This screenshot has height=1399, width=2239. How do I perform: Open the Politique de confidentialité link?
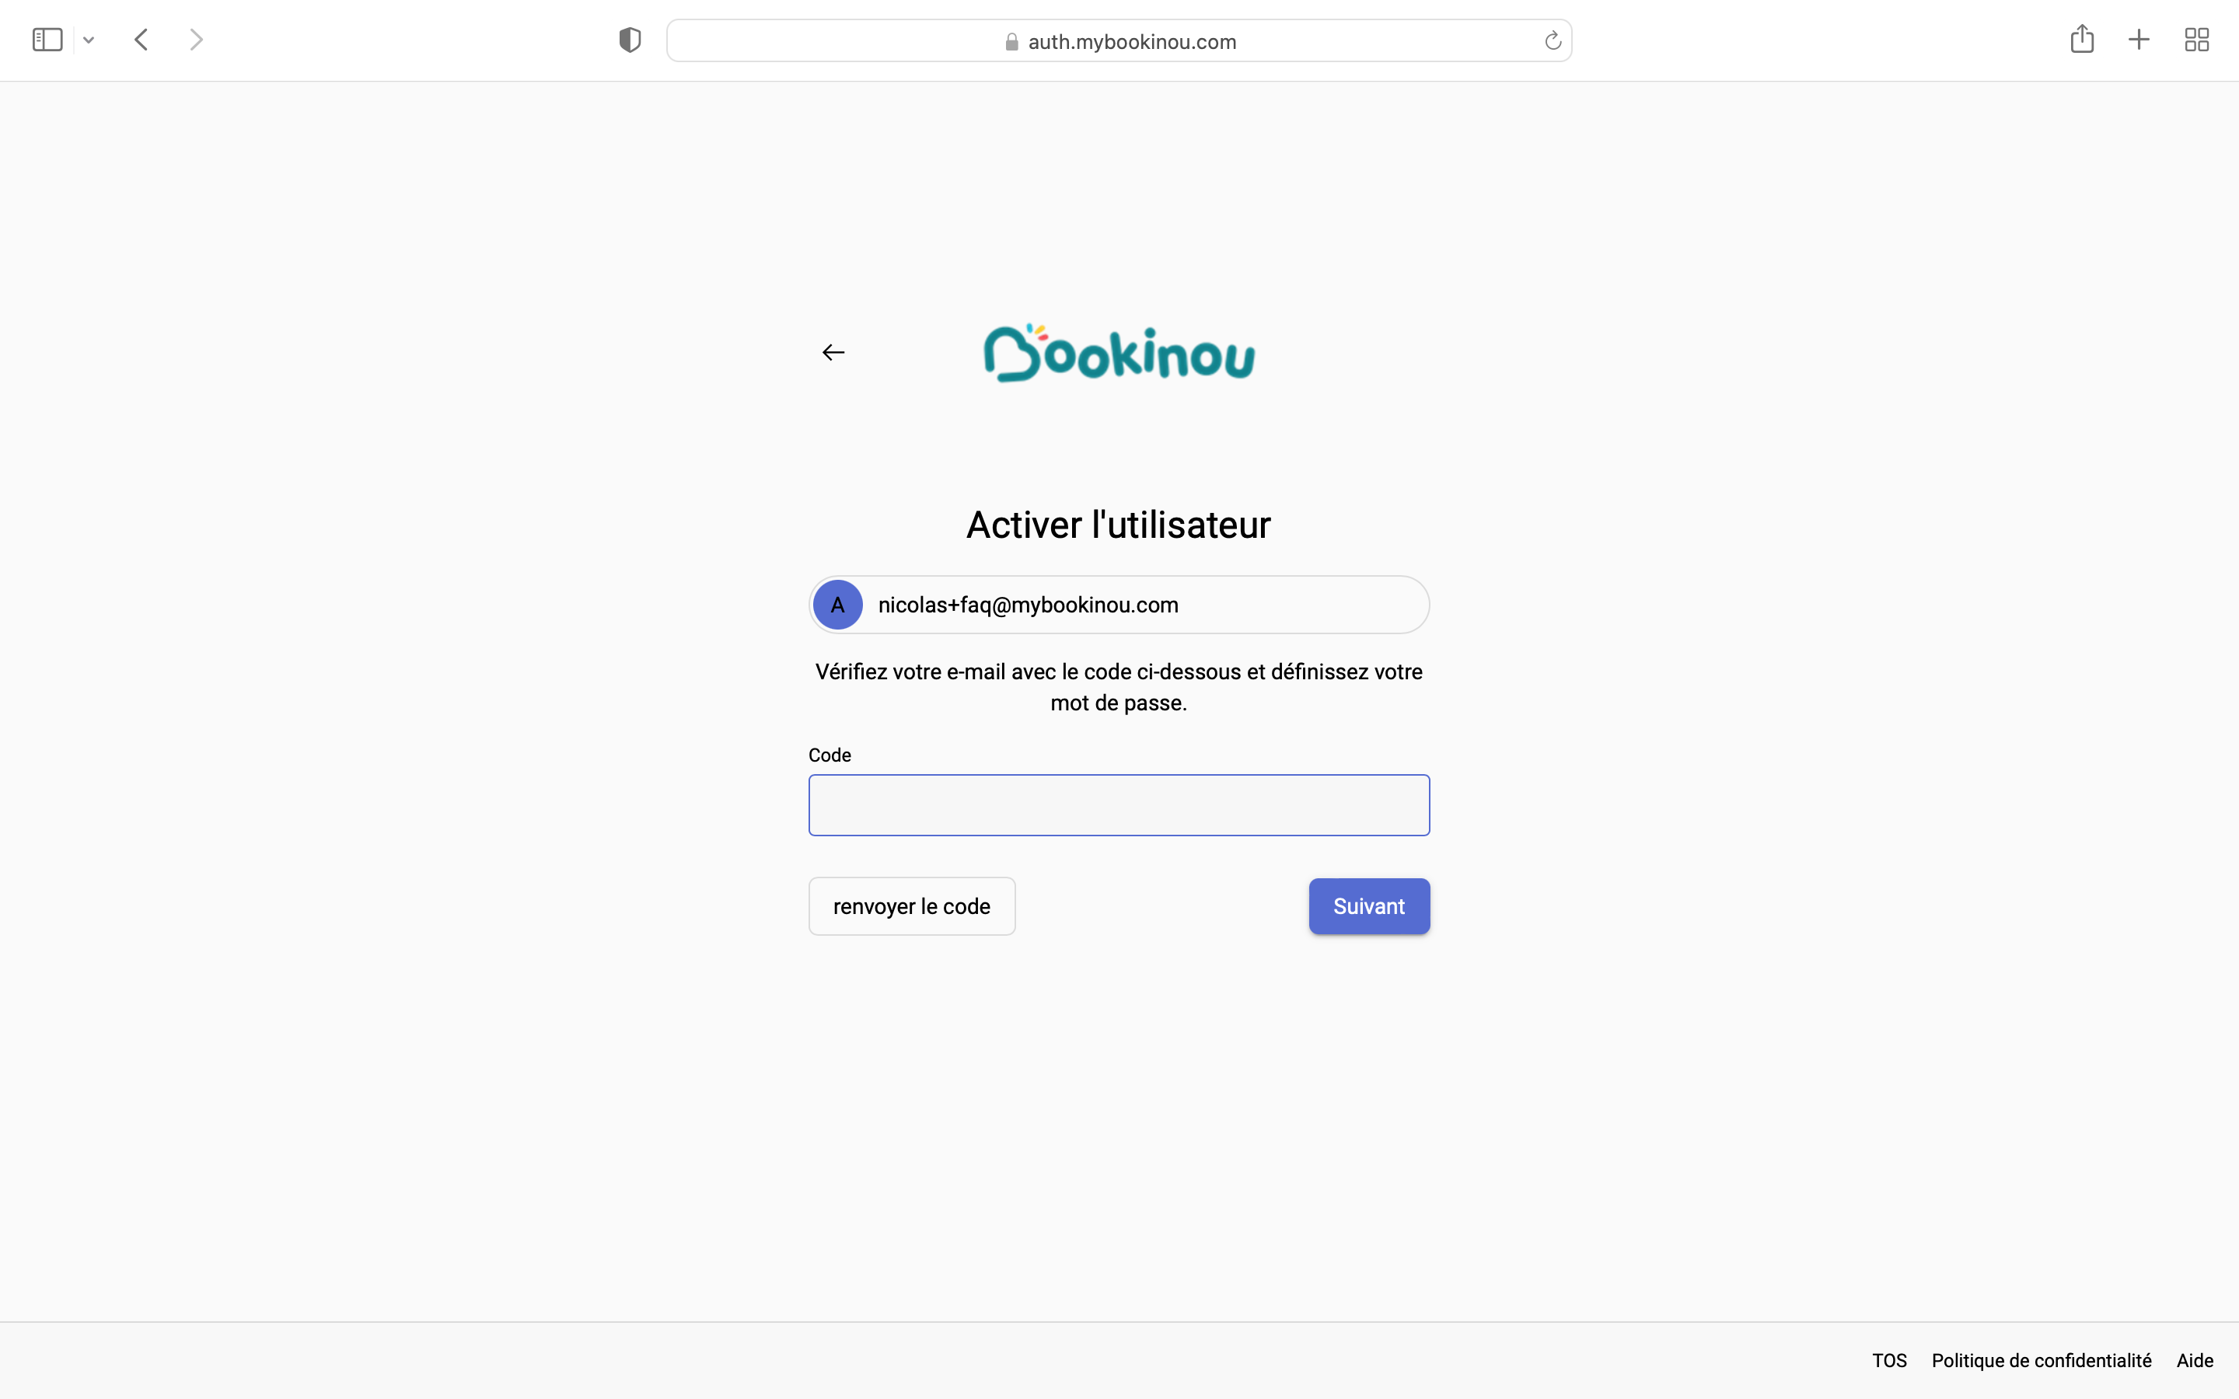[x=2041, y=1361]
